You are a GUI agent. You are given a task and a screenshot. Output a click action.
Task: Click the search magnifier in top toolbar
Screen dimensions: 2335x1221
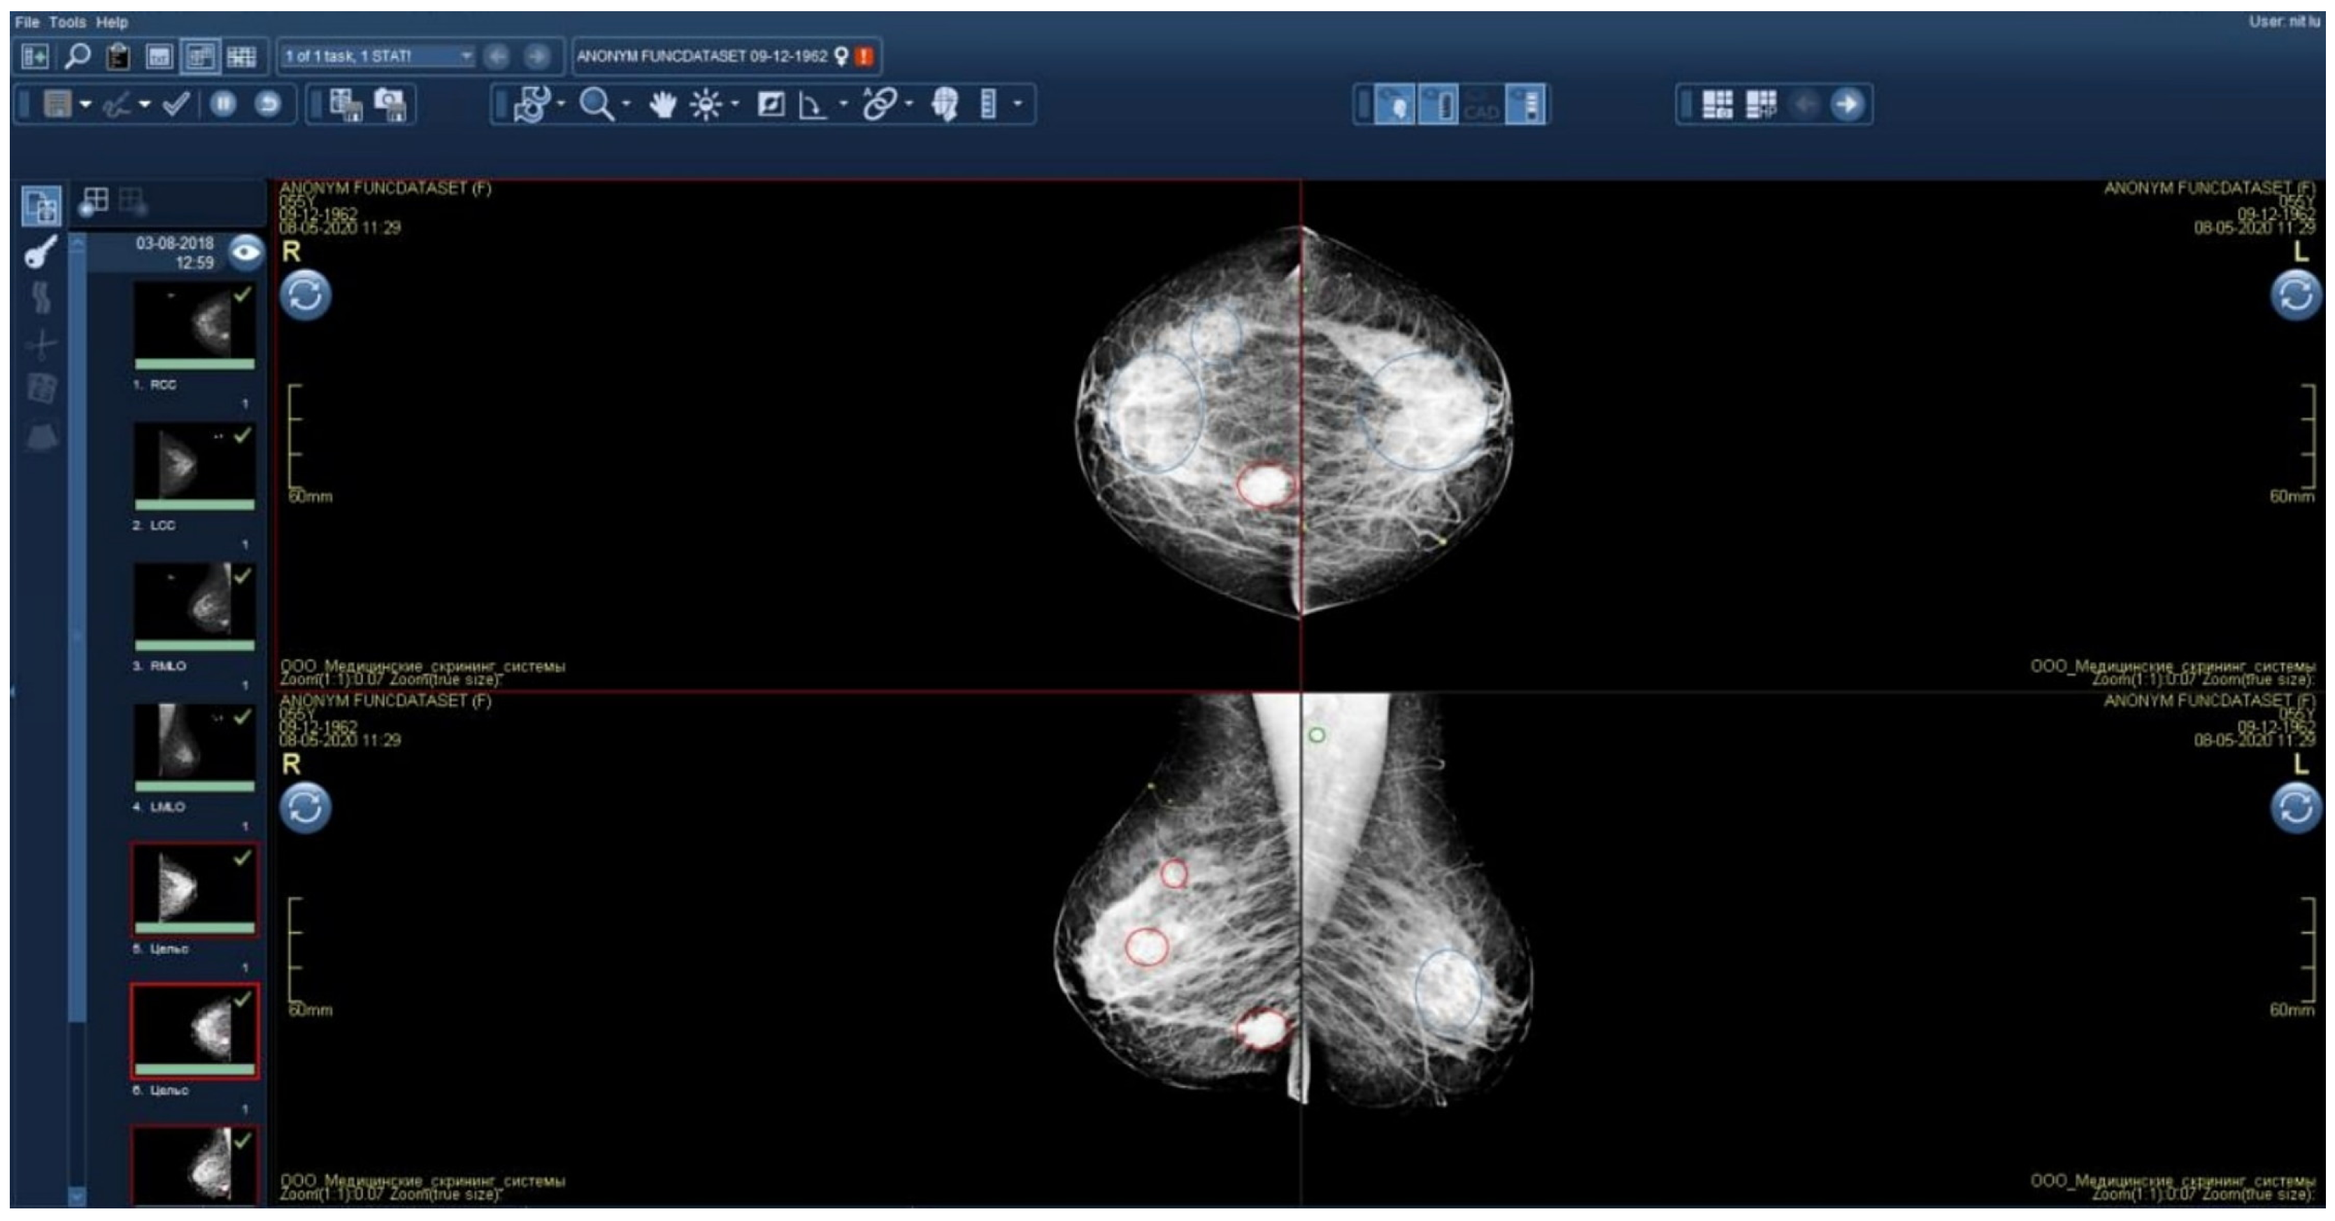[77, 56]
